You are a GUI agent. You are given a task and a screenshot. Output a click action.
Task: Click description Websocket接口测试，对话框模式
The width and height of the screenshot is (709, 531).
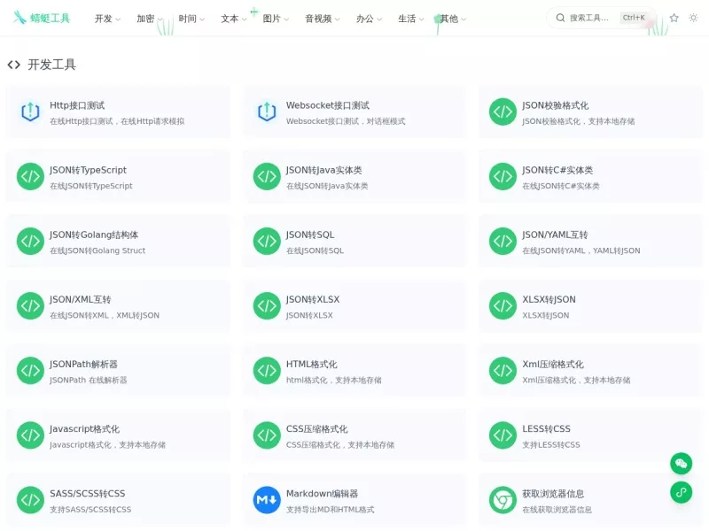click(346, 121)
